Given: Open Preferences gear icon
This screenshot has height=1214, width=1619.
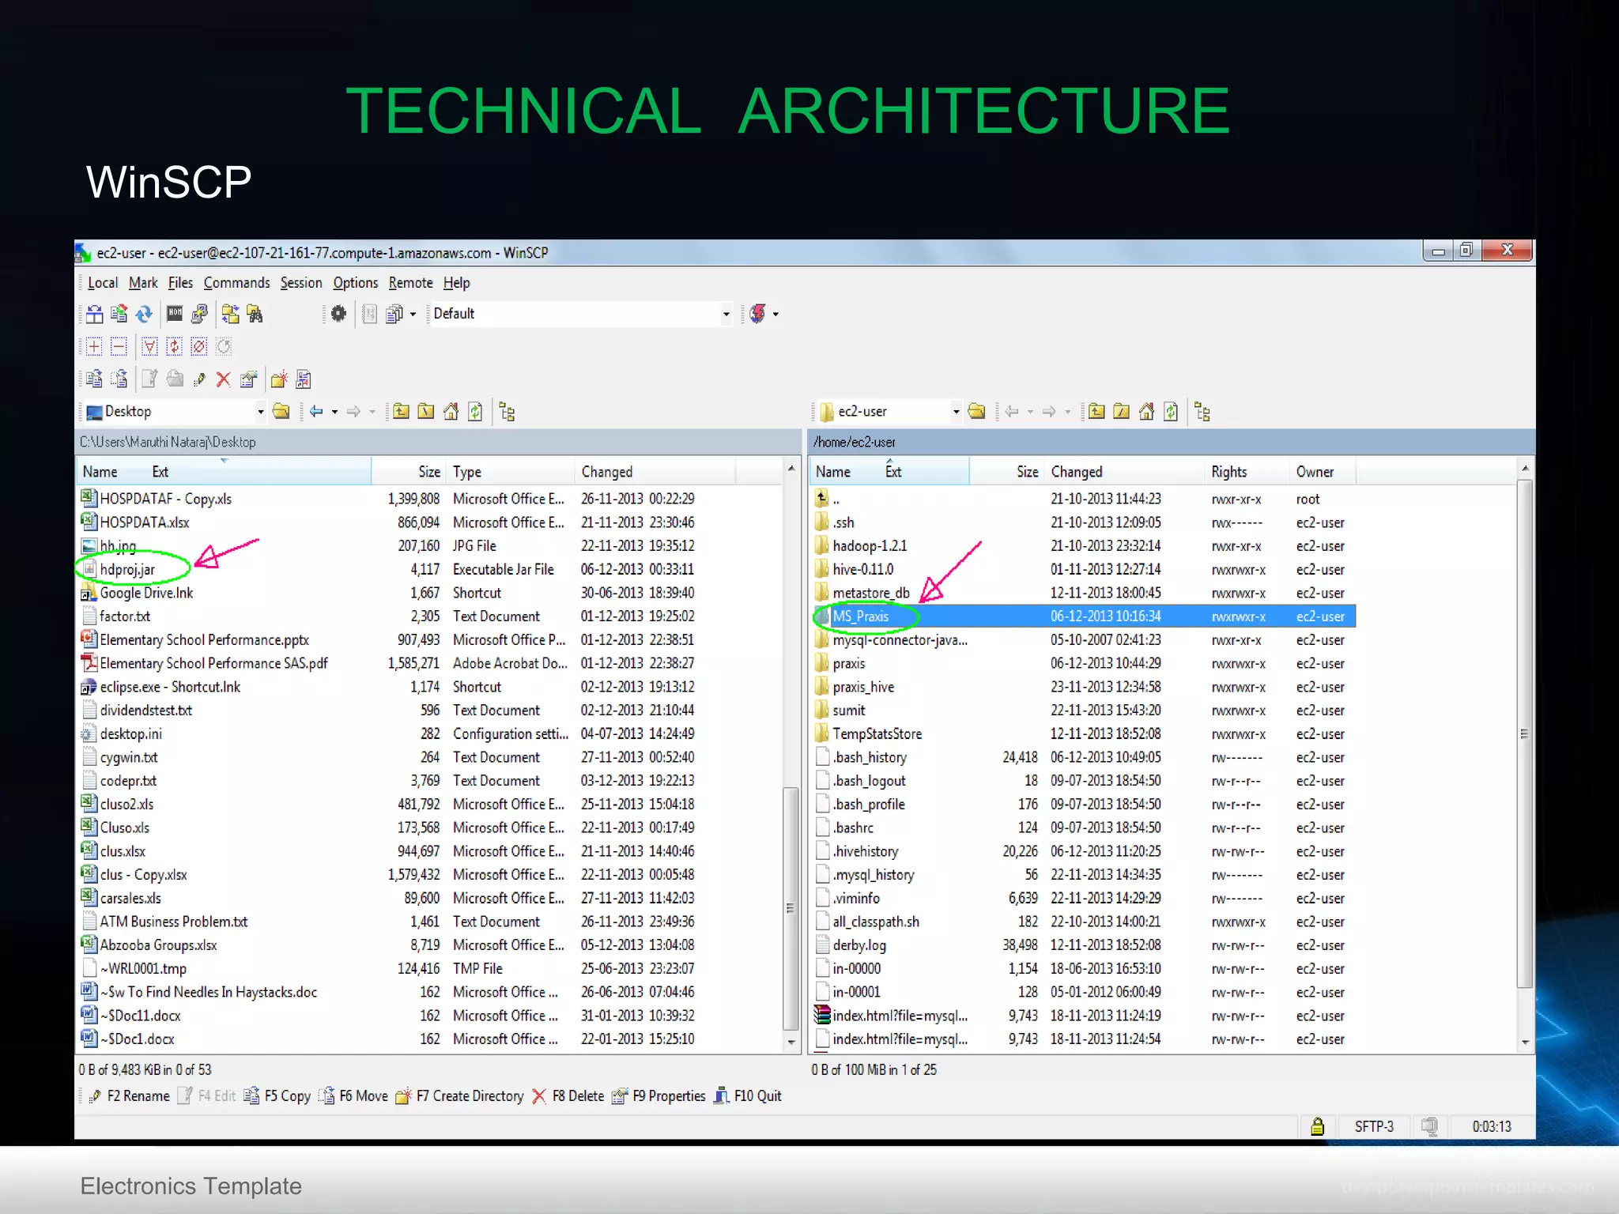Looking at the screenshot, I should (x=338, y=314).
